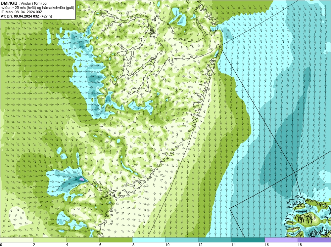This screenshot has height=247, width=331.
Task: Click the legend label '8'
Action: pos(133,245)
